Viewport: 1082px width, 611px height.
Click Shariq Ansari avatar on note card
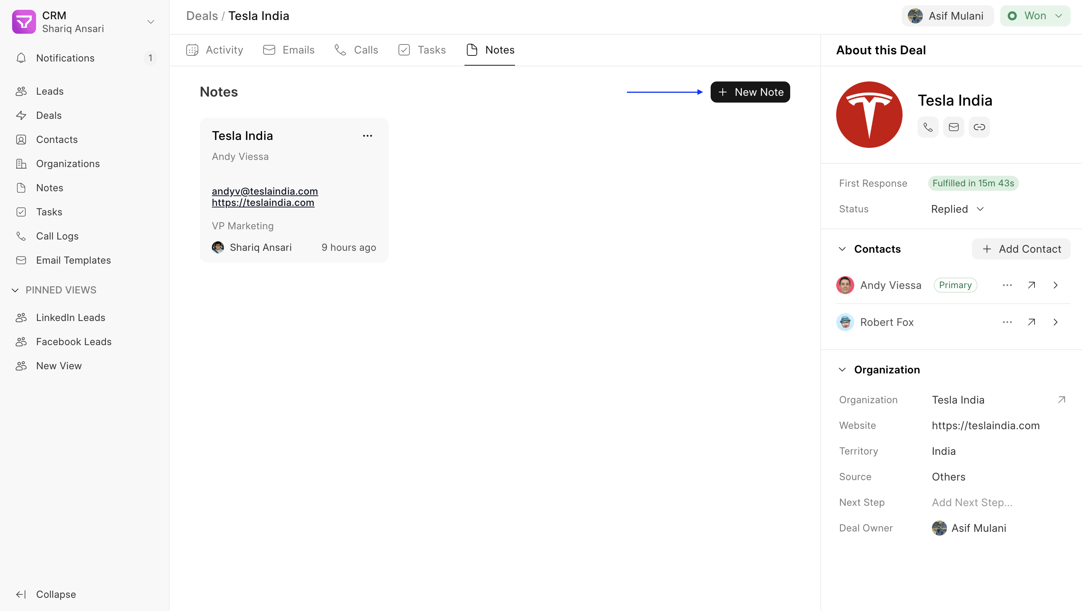coord(218,247)
